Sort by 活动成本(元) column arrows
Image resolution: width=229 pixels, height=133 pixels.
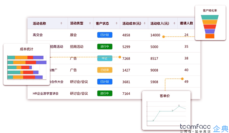pyautogui.click(x=145, y=23)
